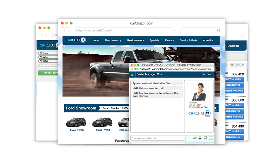The height and width of the screenshot is (167, 279).
Task: Click the C-MAX HYBRID label link
Action: (103, 130)
